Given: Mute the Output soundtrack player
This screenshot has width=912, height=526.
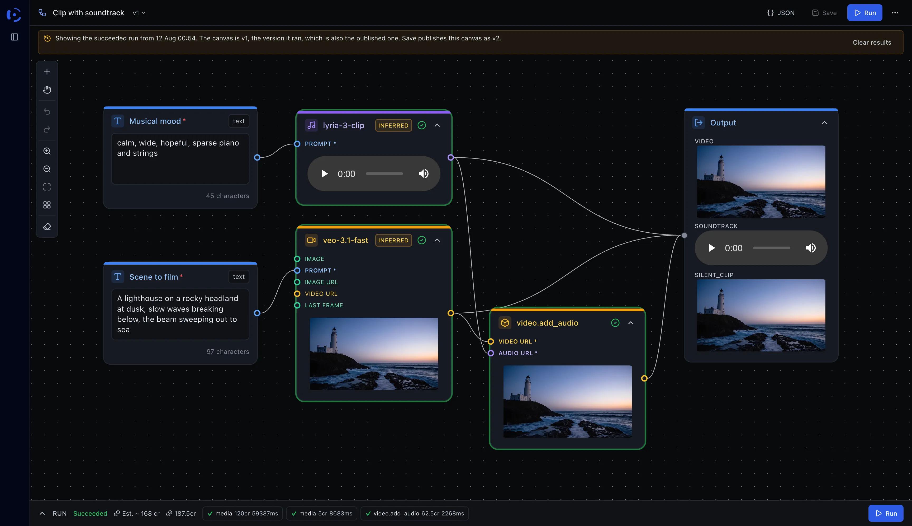Looking at the screenshot, I should [811, 248].
